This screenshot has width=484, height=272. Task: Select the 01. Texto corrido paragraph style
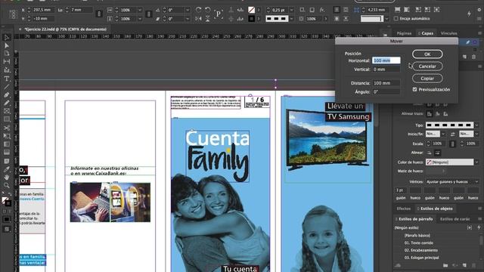(418, 243)
